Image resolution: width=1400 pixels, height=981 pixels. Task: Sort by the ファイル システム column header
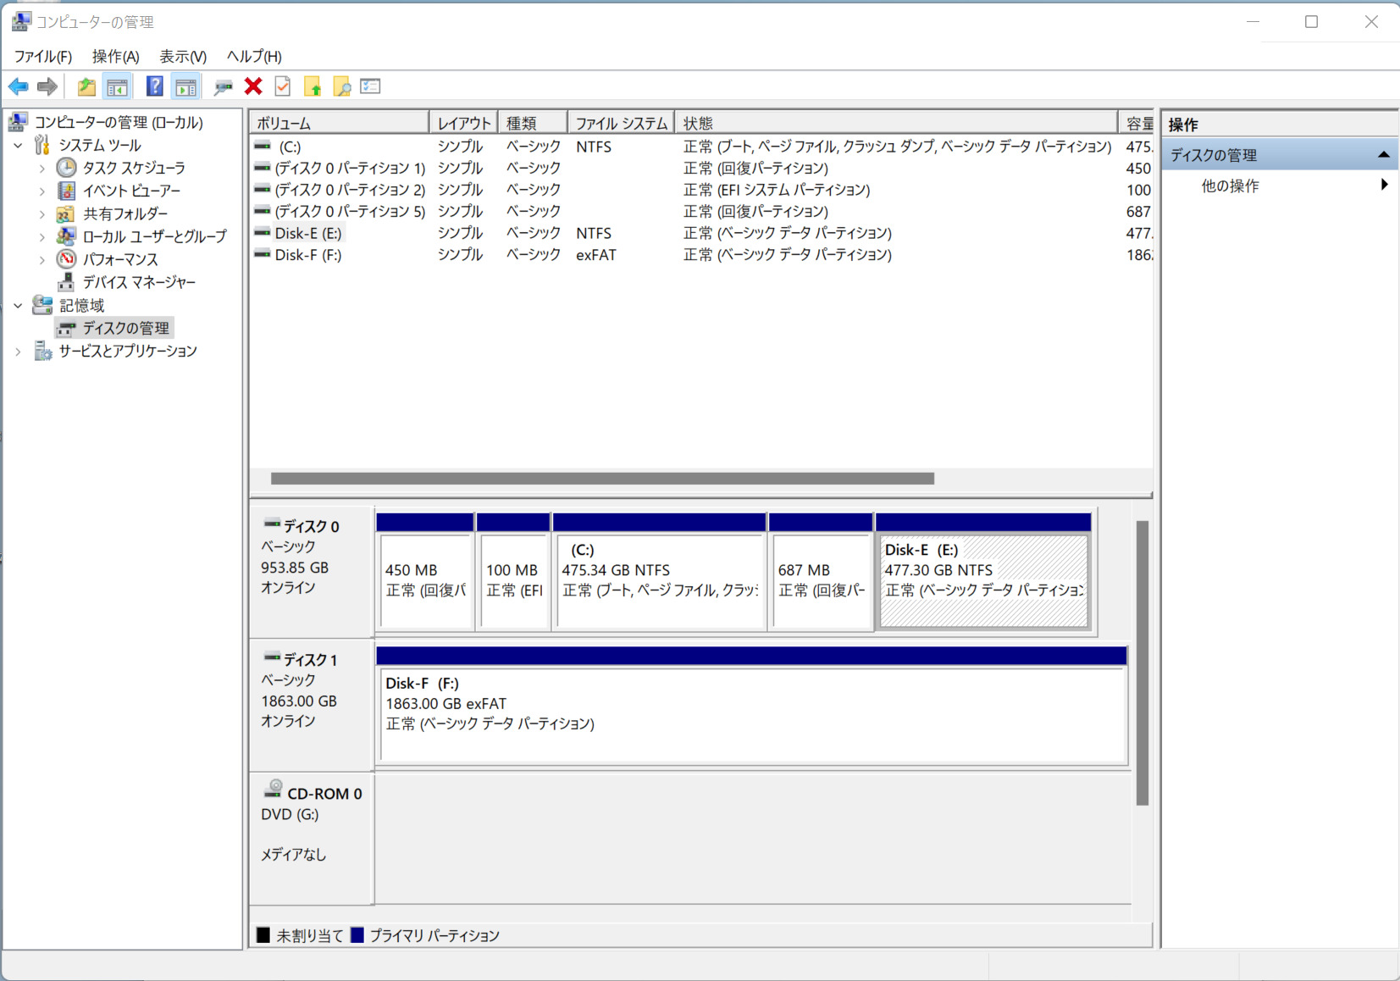622,123
